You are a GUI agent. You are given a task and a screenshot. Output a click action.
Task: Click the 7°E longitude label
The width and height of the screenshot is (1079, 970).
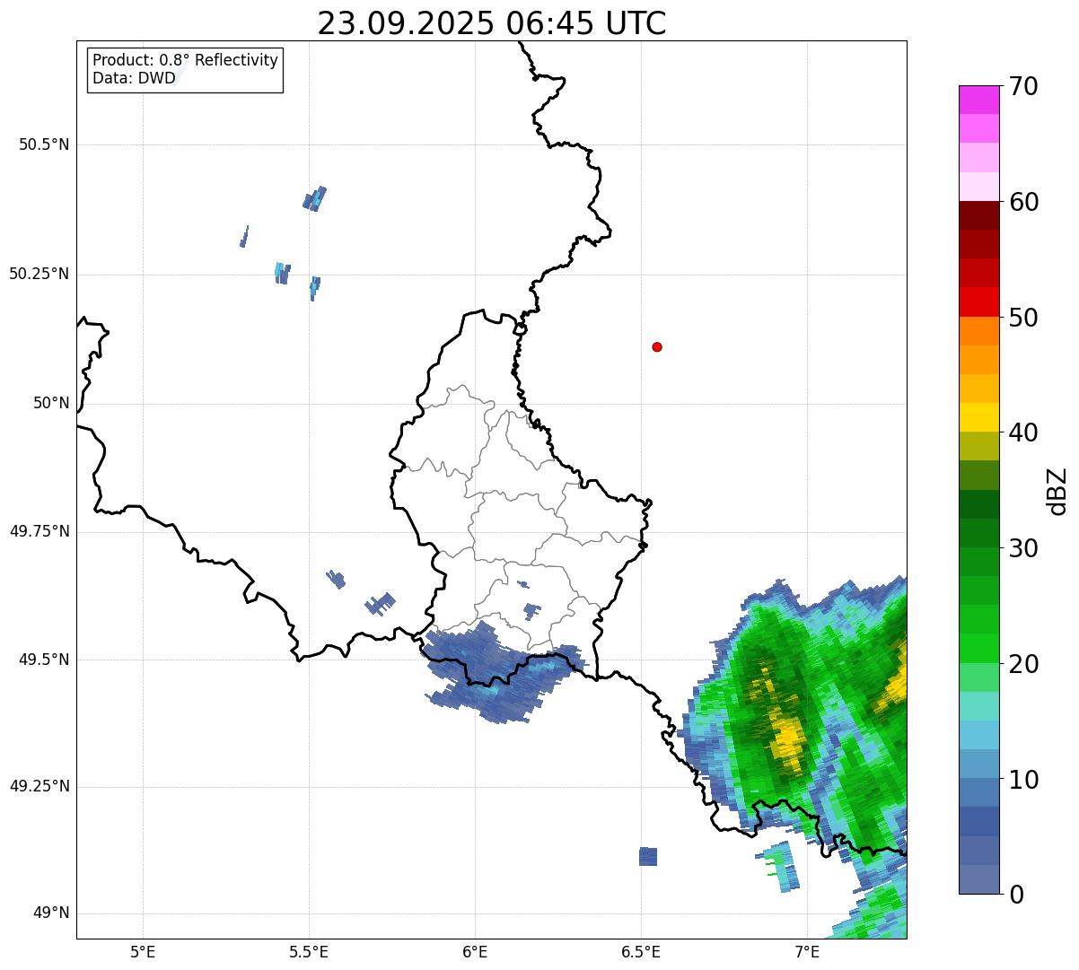tap(807, 952)
